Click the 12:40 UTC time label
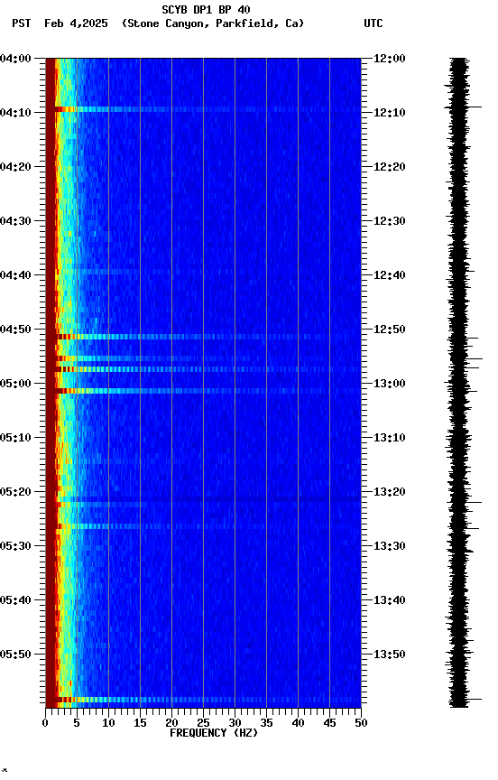Image resolution: width=498 pixels, height=780 pixels. click(x=389, y=275)
